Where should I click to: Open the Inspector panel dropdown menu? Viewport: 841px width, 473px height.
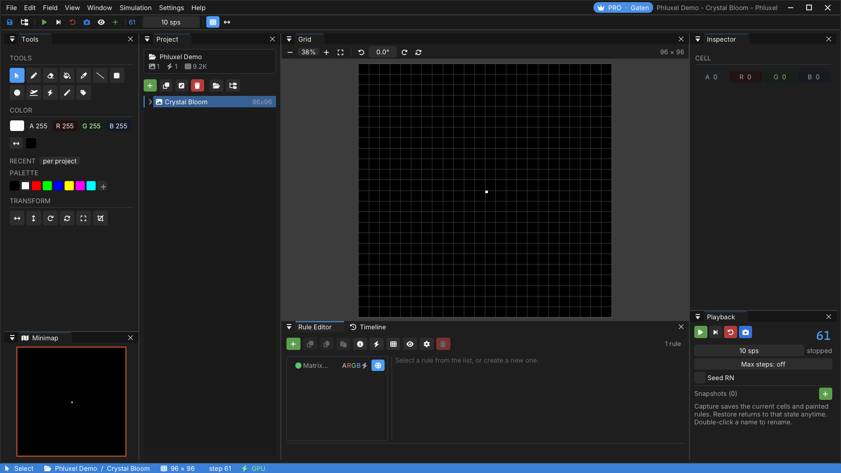tap(698, 39)
